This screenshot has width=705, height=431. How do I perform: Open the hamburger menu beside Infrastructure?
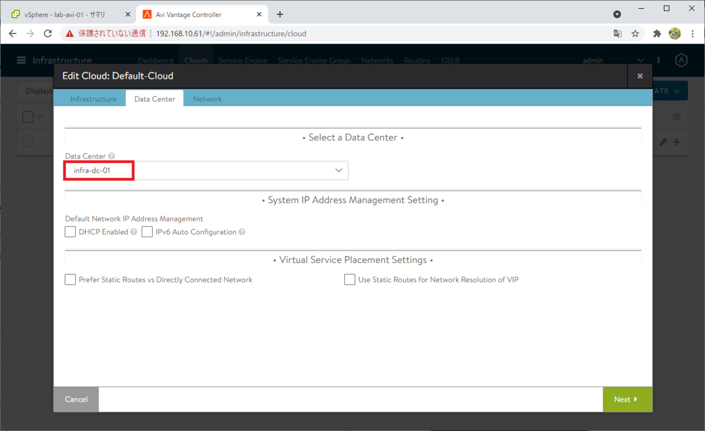point(22,60)
